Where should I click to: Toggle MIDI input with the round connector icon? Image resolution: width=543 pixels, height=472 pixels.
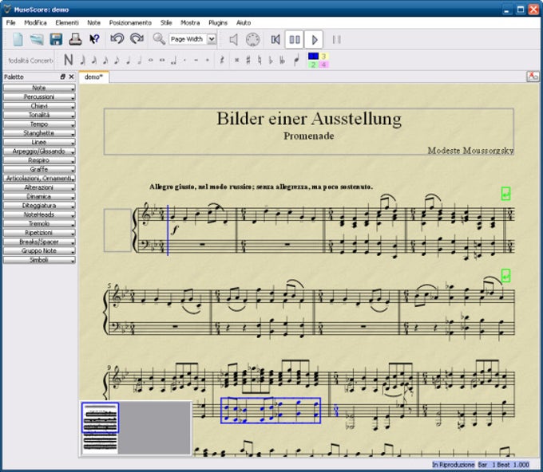click(x=253, y=39)
